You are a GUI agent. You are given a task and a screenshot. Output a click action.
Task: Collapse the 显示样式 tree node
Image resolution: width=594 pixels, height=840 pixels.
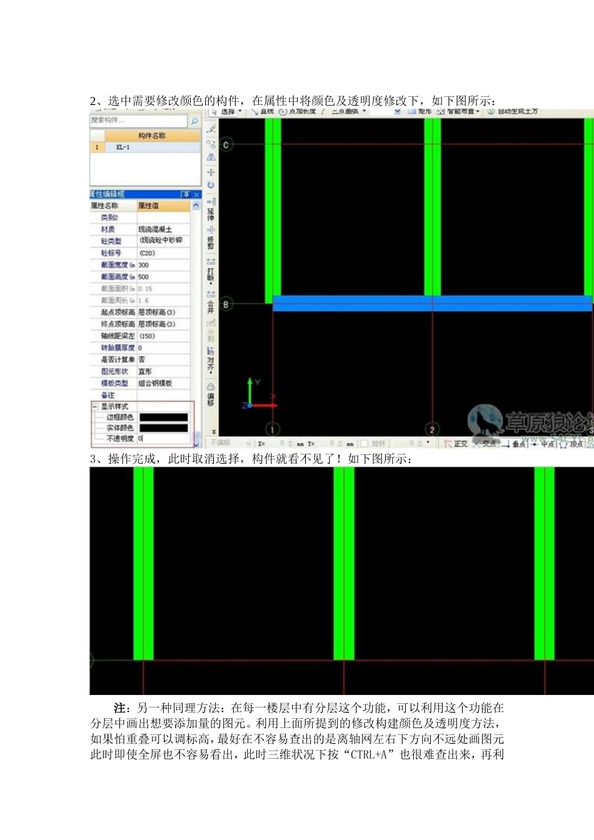(x=95, y=406)
